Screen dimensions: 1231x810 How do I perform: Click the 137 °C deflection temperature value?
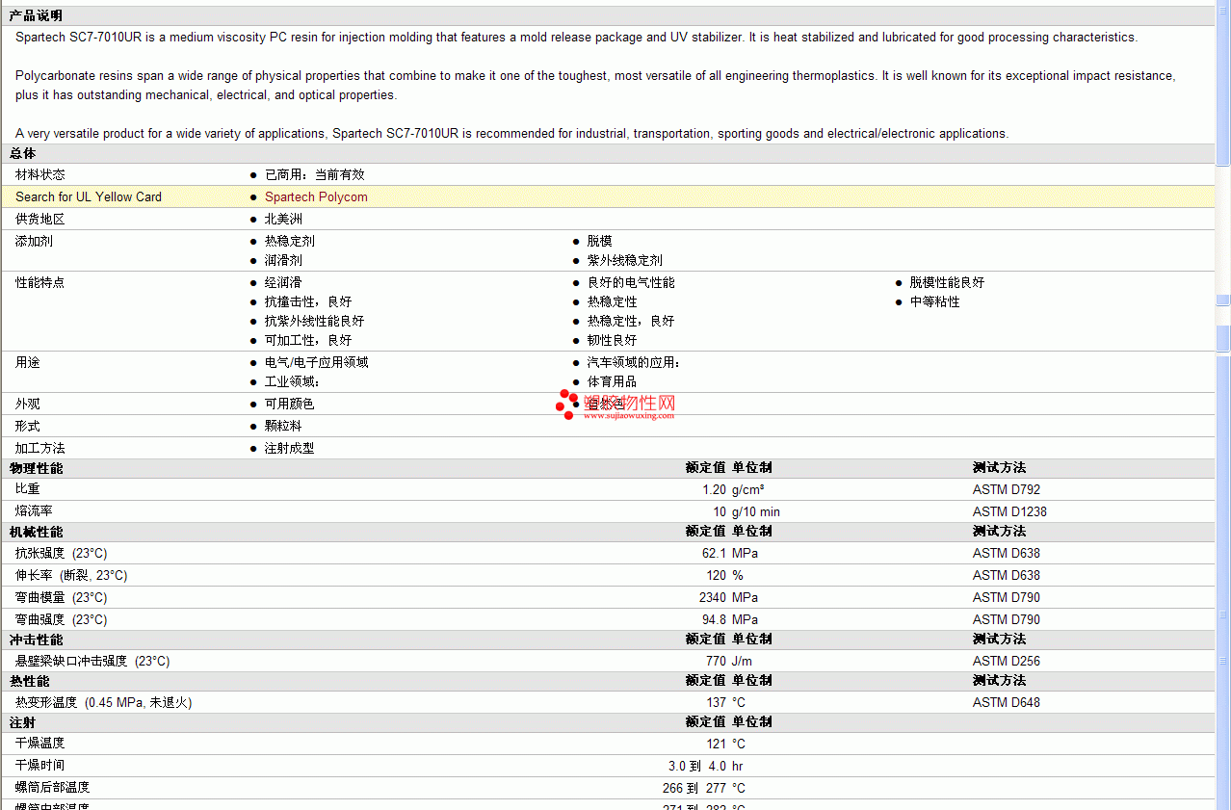coord(726,702)
